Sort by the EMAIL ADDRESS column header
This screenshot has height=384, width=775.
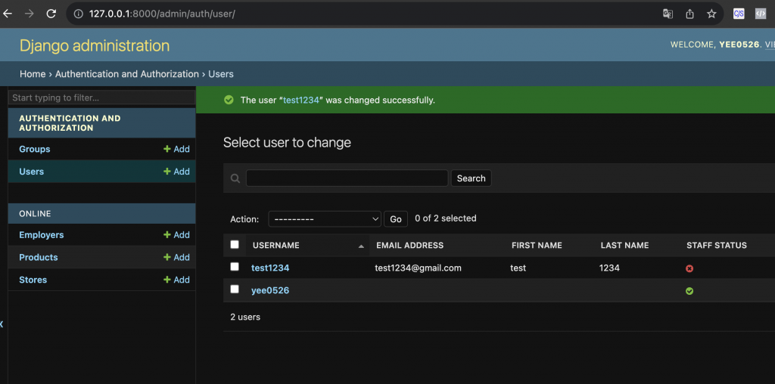click(x=409, y=246)
